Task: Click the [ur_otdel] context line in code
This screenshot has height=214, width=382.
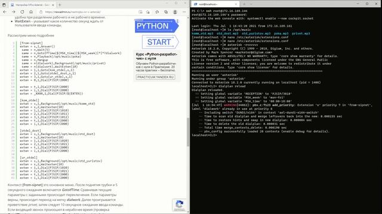Action: click(29, 158)
